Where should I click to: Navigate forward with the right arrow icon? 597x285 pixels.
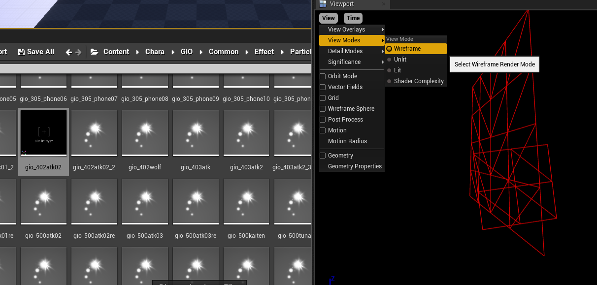(78, 52)
